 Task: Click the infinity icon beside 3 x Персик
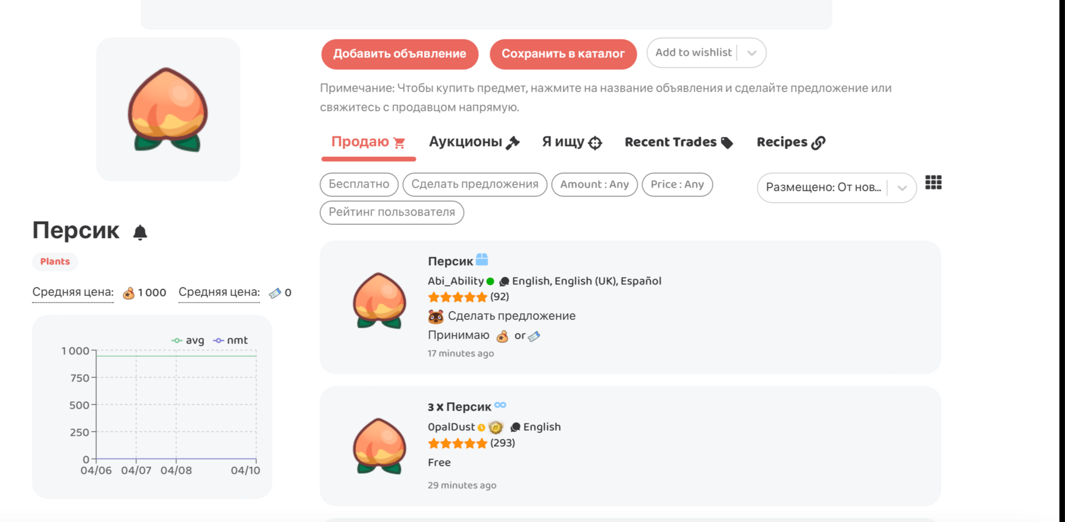click(x=500, y=405)
